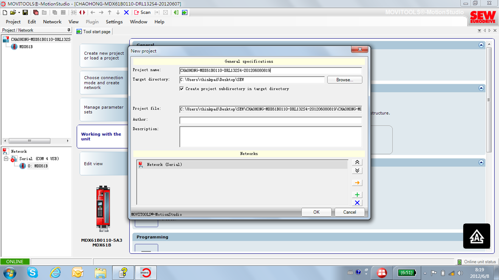Image resolution: width=499 pixels, height=280 pixels.
Task: Click the orange arrow button in Networks
Action: [357, 183]
